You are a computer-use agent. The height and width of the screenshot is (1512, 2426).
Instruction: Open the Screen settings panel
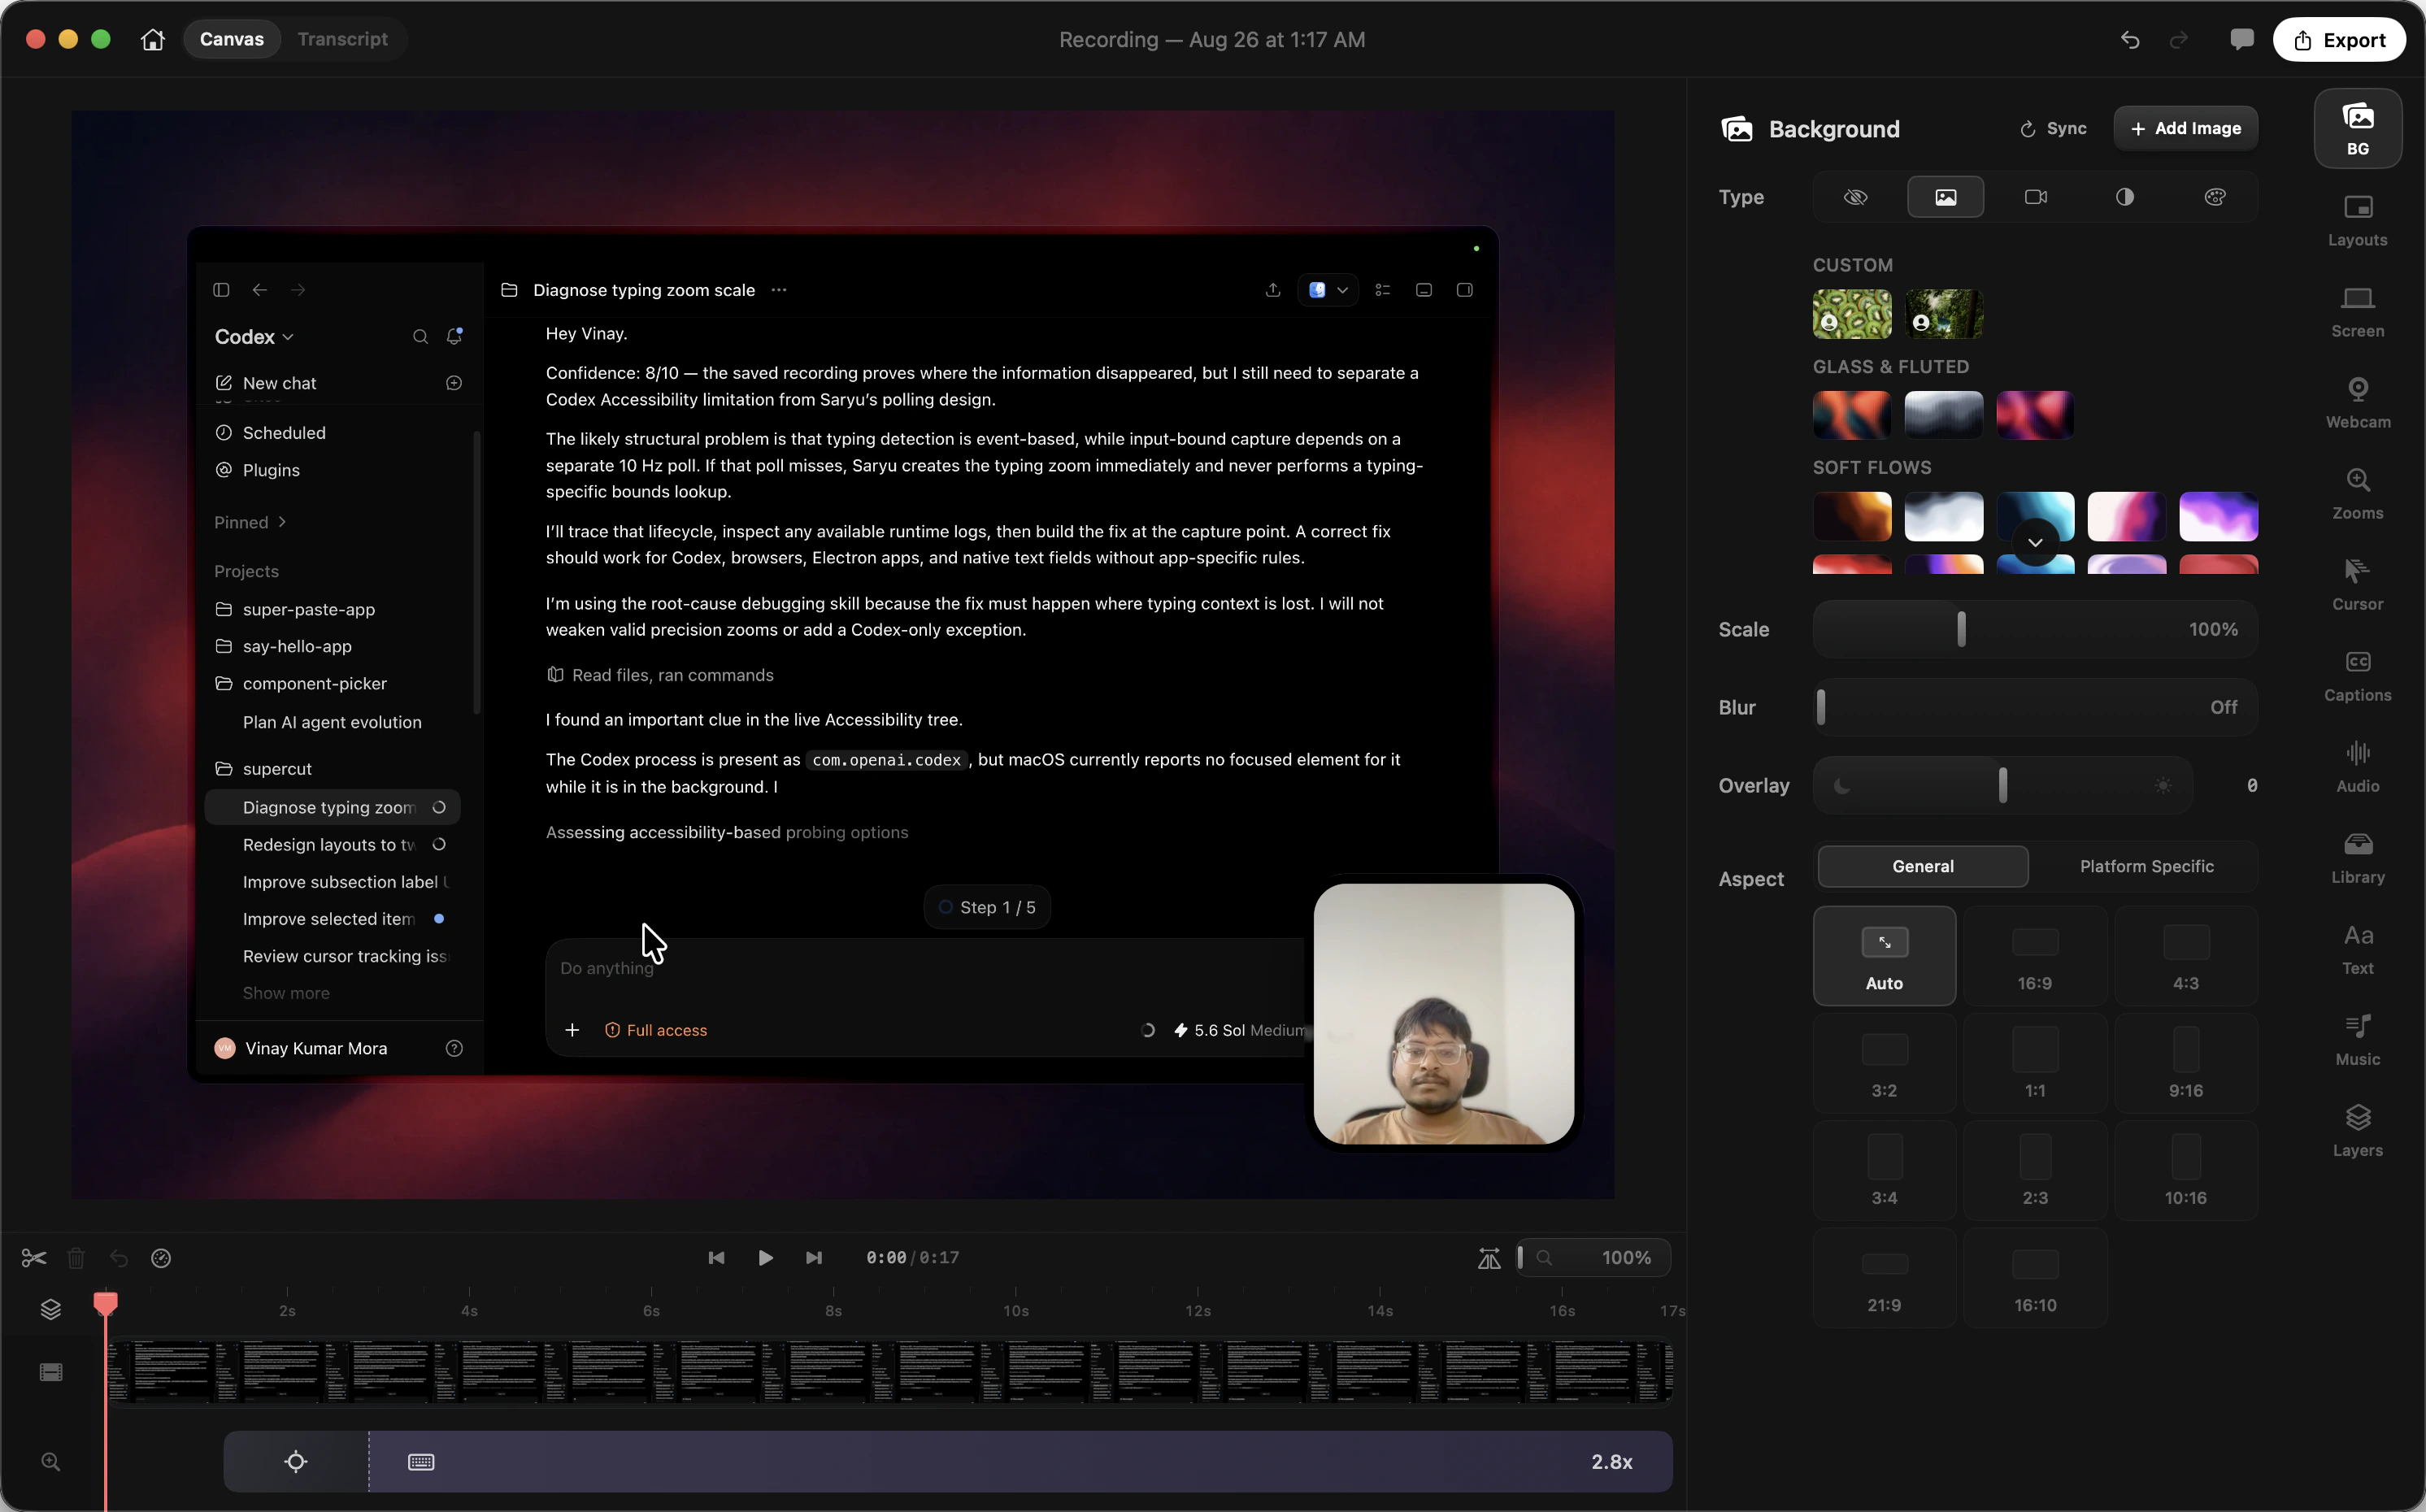point(2357,312)
